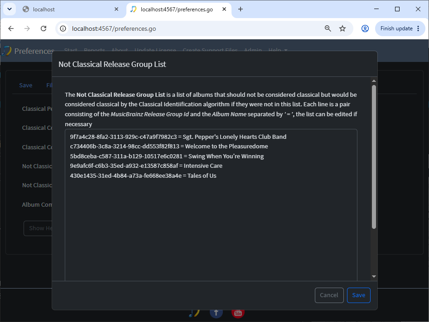The image size is (429, 322).
Task: Click the Preferences heading in navbar
Action: point(34,51)
